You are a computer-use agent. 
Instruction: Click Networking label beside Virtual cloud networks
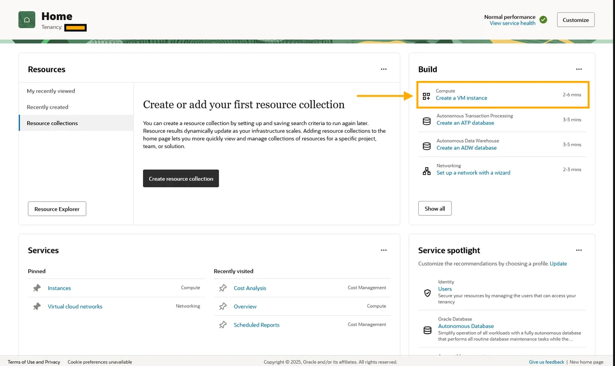188,306
